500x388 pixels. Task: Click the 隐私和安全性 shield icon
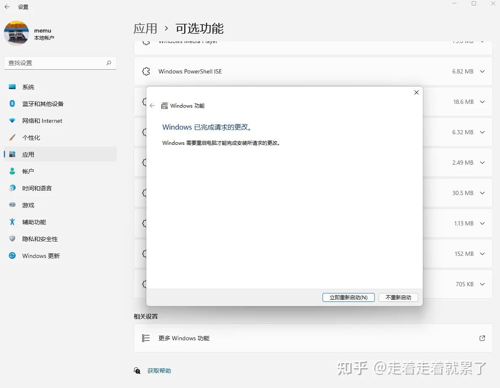point(12,239)
